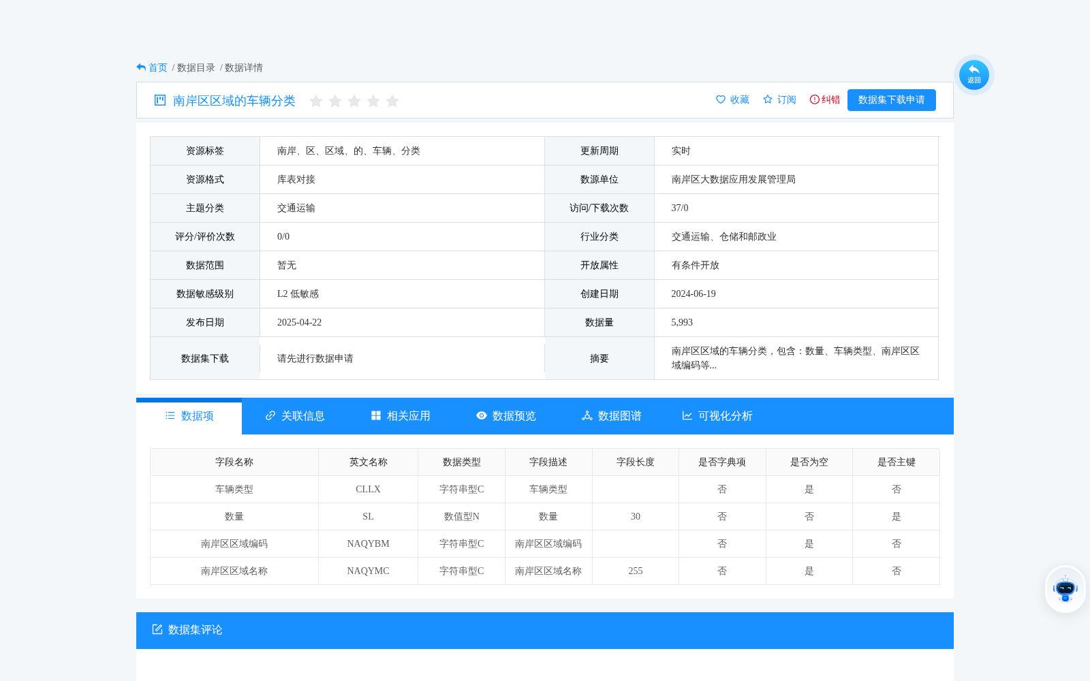Open the 可视化分析 tab

(717, 416)
